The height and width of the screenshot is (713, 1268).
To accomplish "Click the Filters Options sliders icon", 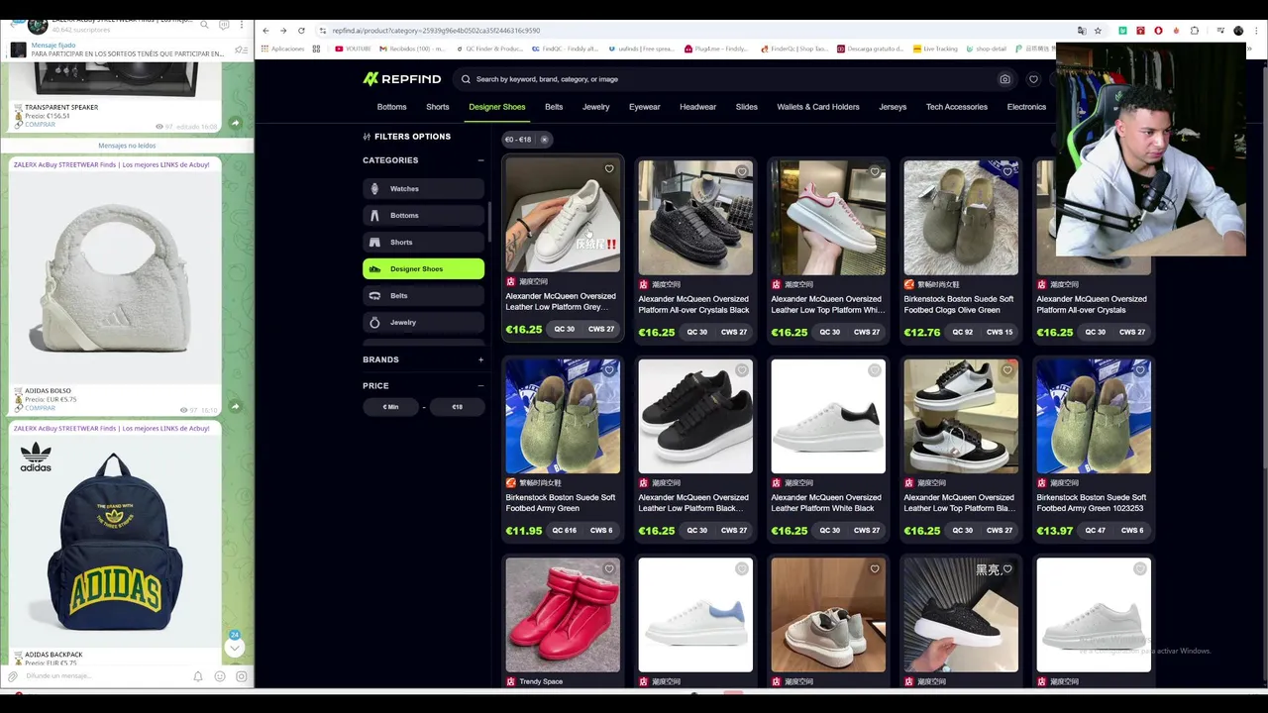I will [367, 137].
